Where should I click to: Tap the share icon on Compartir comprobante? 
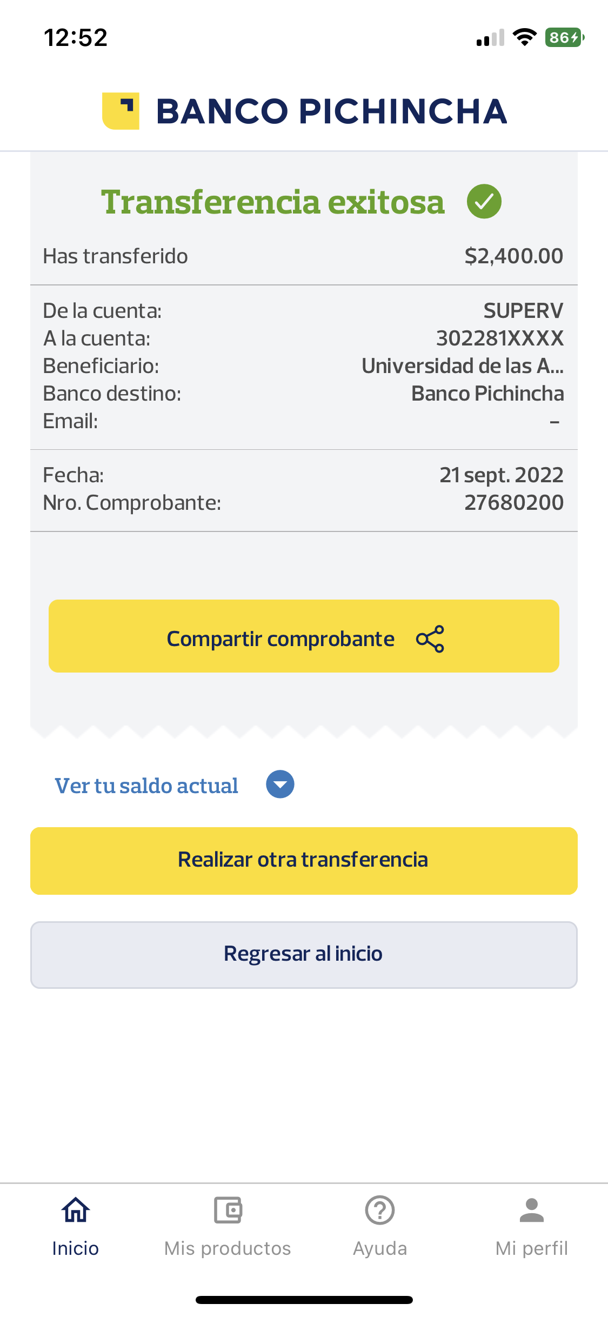pos(430,638)
